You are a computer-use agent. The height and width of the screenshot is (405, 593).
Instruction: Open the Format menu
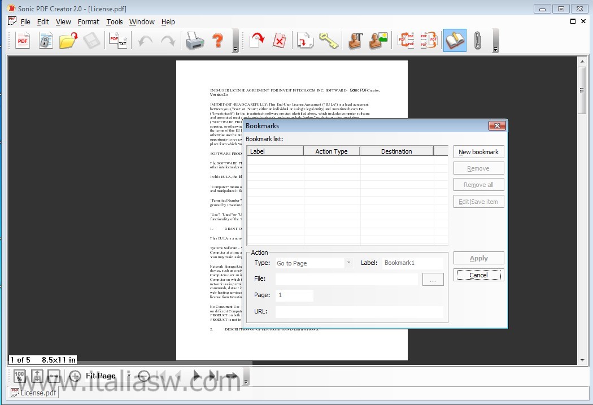tap(89, 22)
